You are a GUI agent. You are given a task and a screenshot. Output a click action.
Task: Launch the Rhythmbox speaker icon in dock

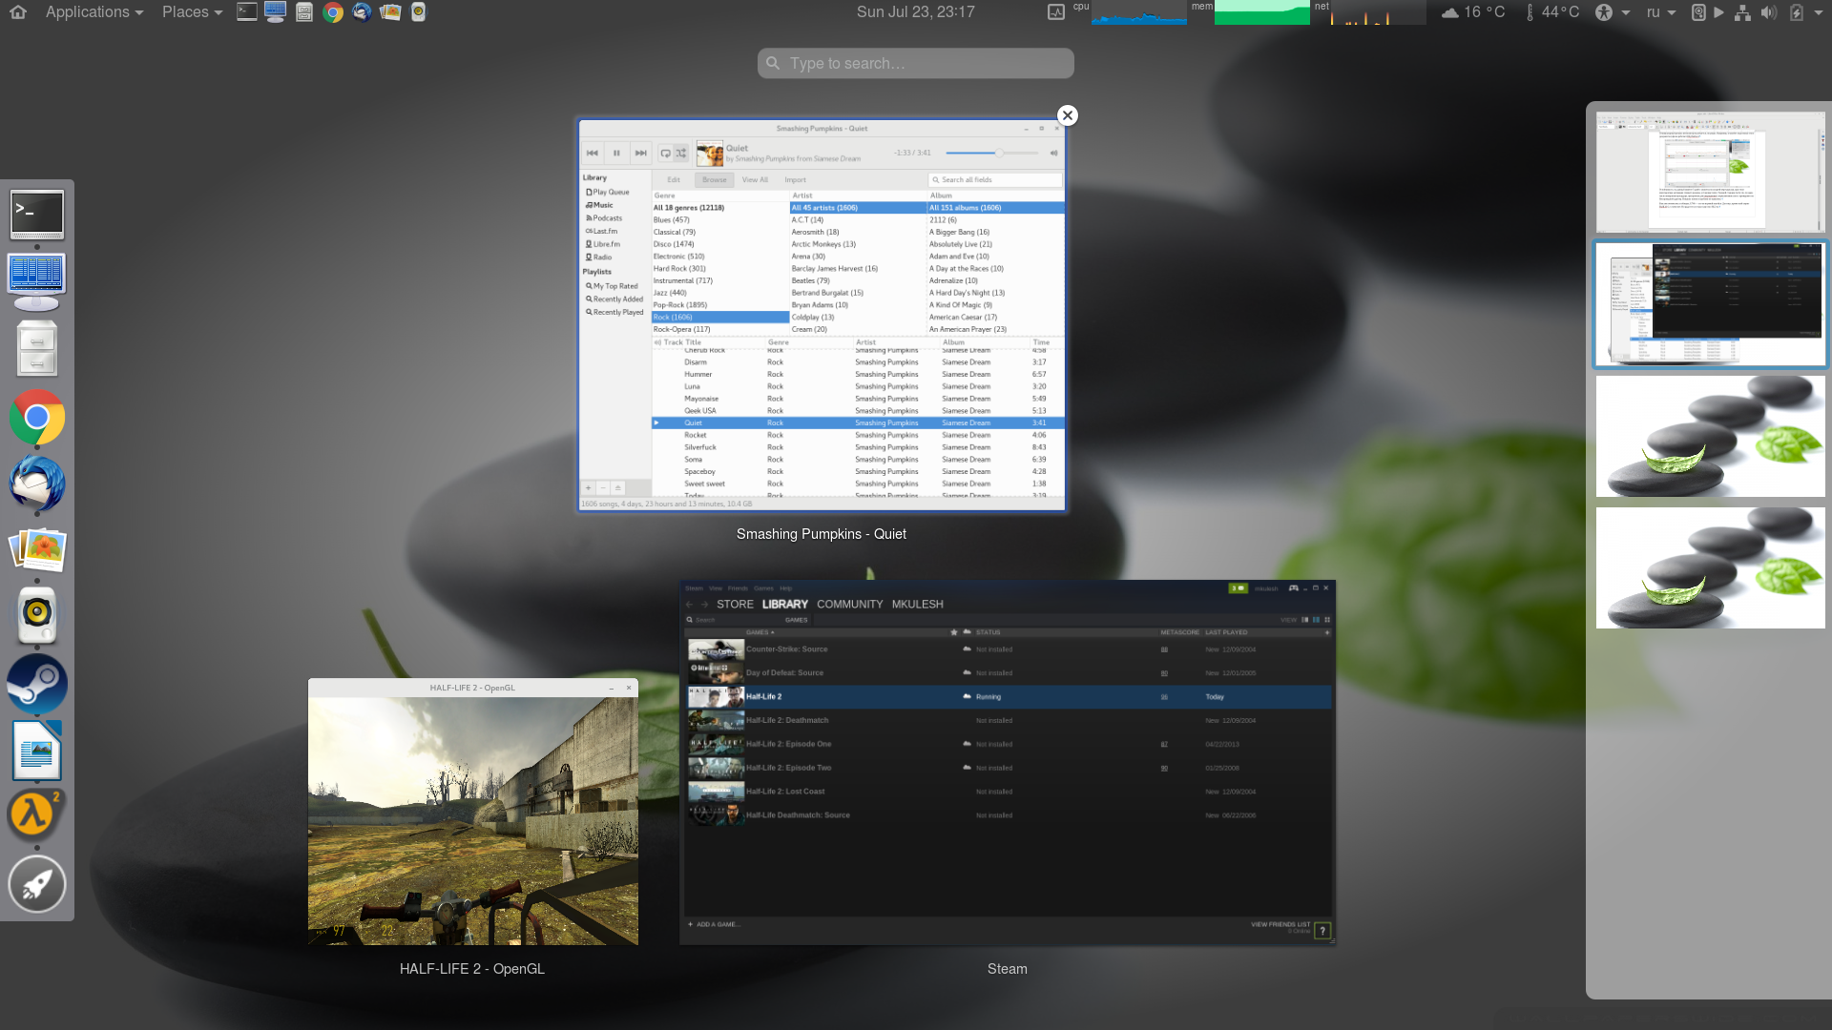click(x=37, y=615)
